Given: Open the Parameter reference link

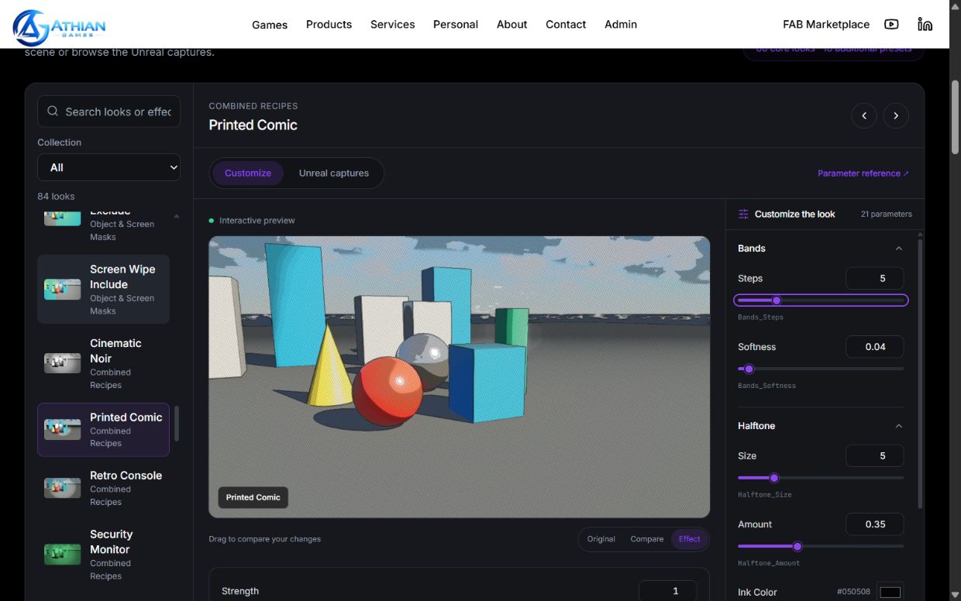Looking at the screenshot, I should pyautogui.click(x=863, y=173).
